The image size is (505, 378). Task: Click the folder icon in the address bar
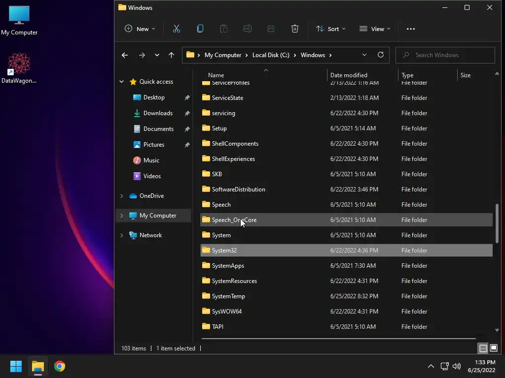[190, 55]
